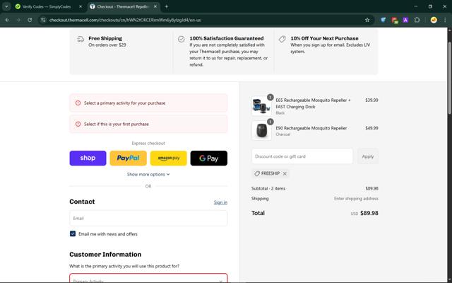
Task: Check out with PayPal
Action: pos(128,158)
